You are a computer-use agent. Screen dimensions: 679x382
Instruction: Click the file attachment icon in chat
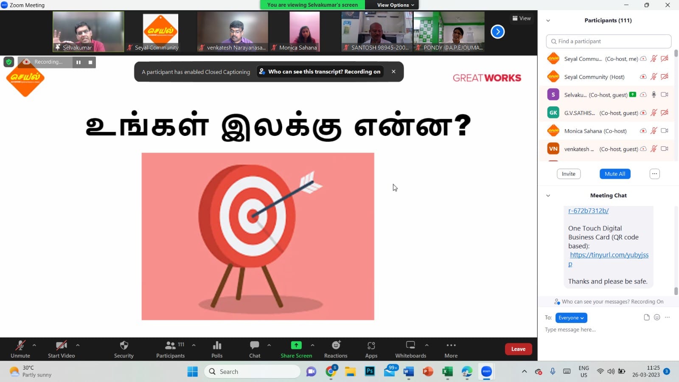click(646, 317)
